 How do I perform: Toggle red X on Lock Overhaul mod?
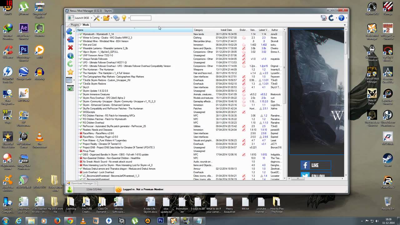click(81, 172)
